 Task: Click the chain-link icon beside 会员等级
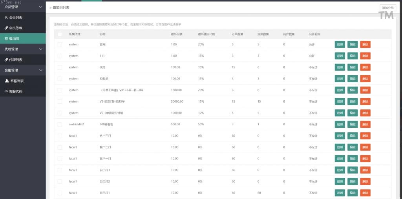[6, 28]
